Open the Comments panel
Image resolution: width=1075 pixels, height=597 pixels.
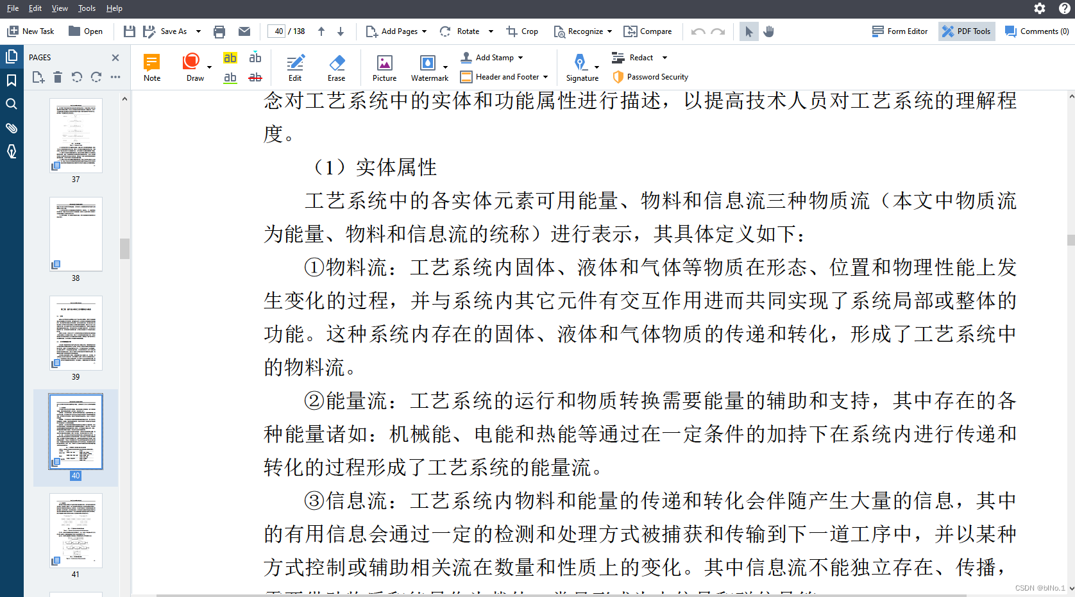pos(1037,31)
